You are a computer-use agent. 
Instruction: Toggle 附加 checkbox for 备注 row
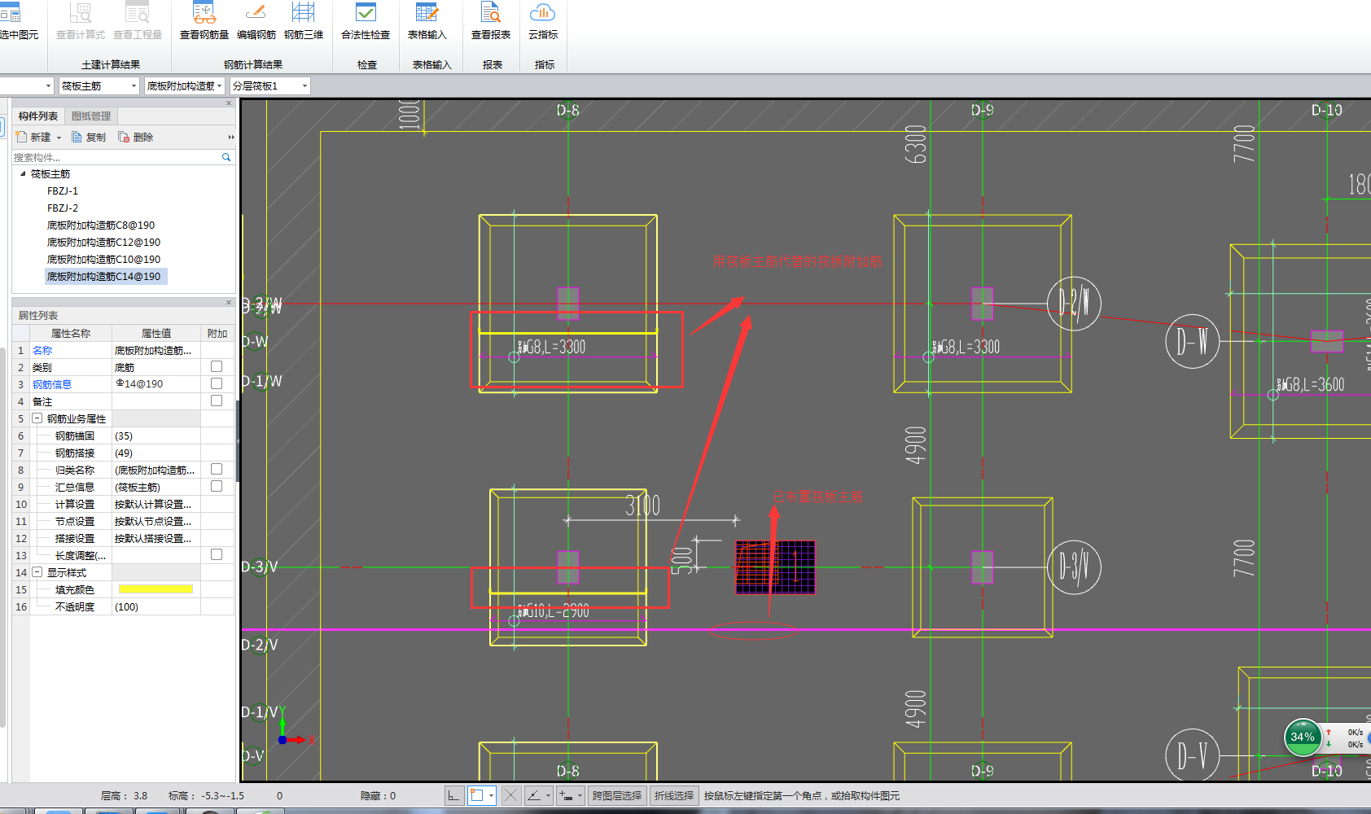pyautogui.click(x=217, y=400)
